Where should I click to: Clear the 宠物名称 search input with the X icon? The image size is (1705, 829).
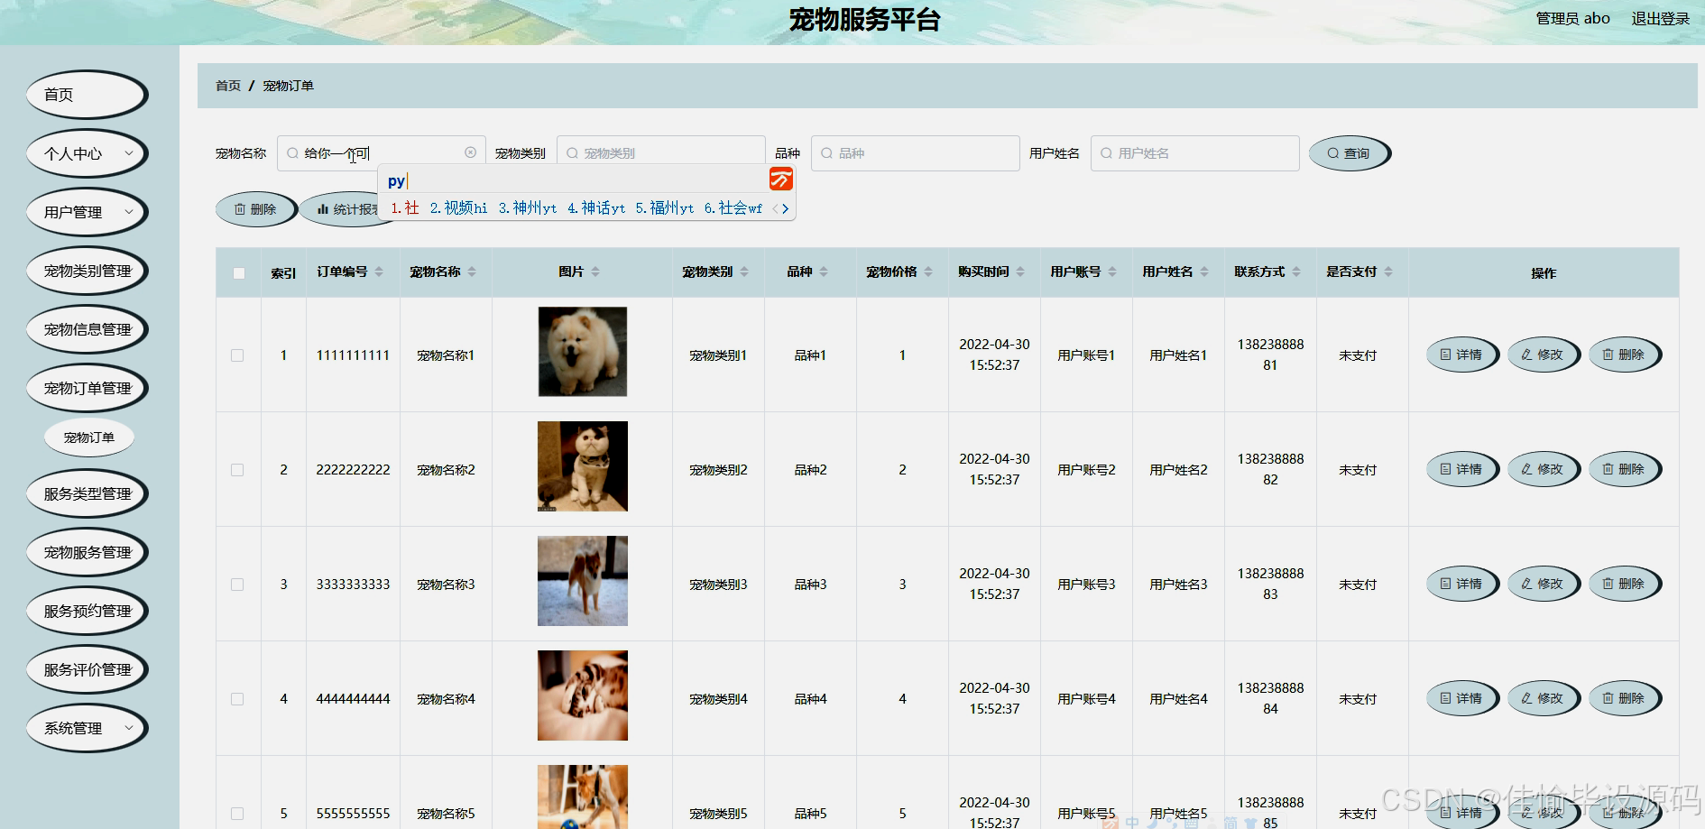pos(470,152)
